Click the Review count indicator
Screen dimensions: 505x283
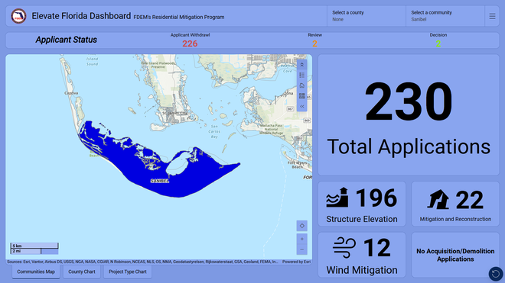coord(314,43)
